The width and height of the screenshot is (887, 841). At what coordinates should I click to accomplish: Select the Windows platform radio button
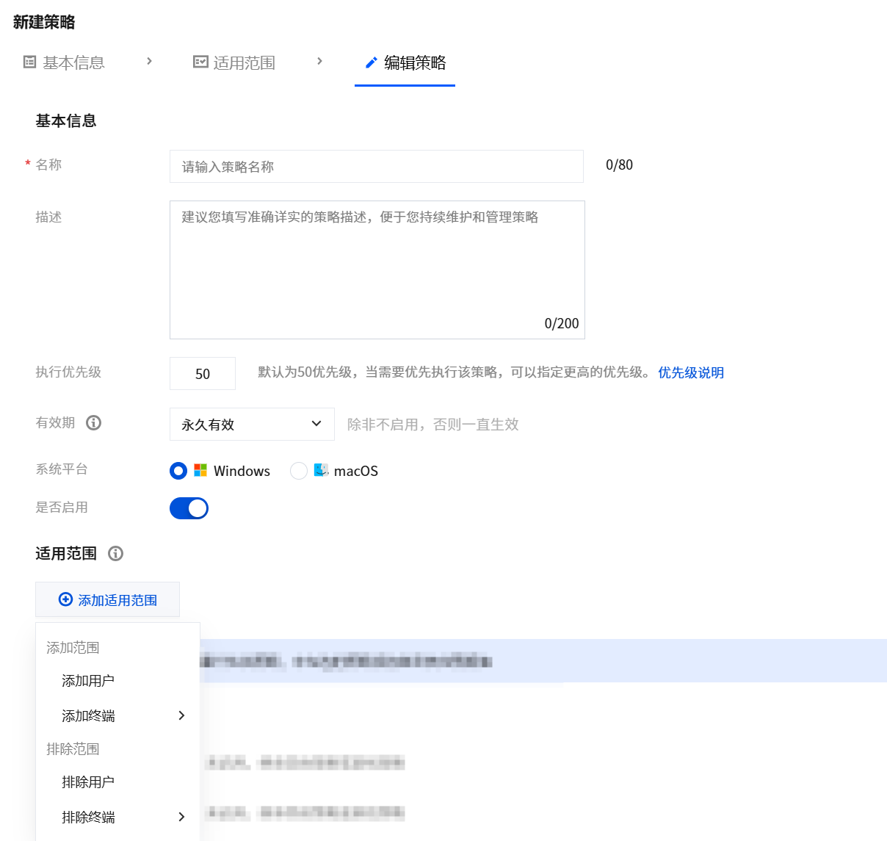tap(178, 471)
